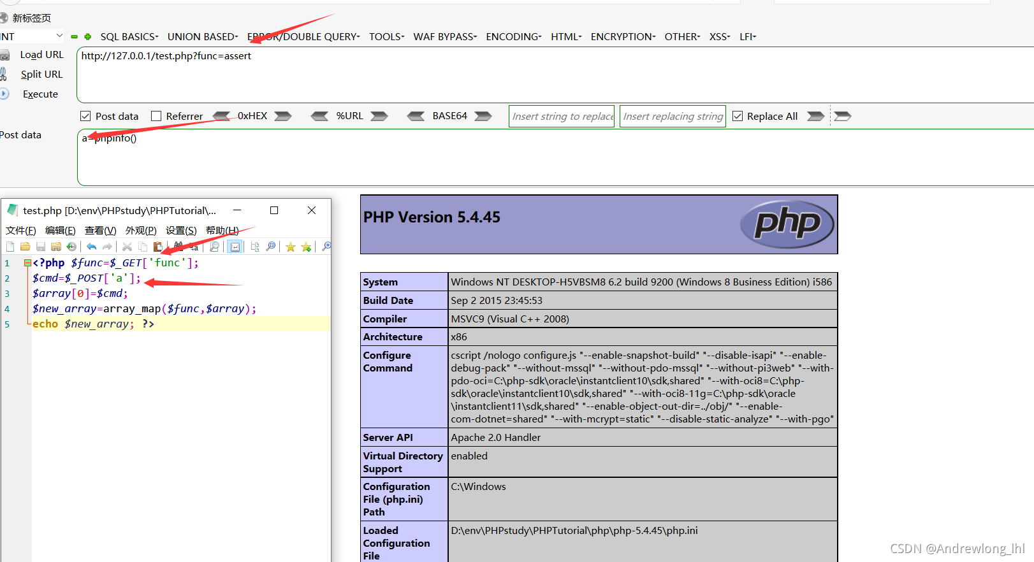The image size is (1034, 562).
Task: Open the 外观(P) menu in the editor
Action: point(141,231)
